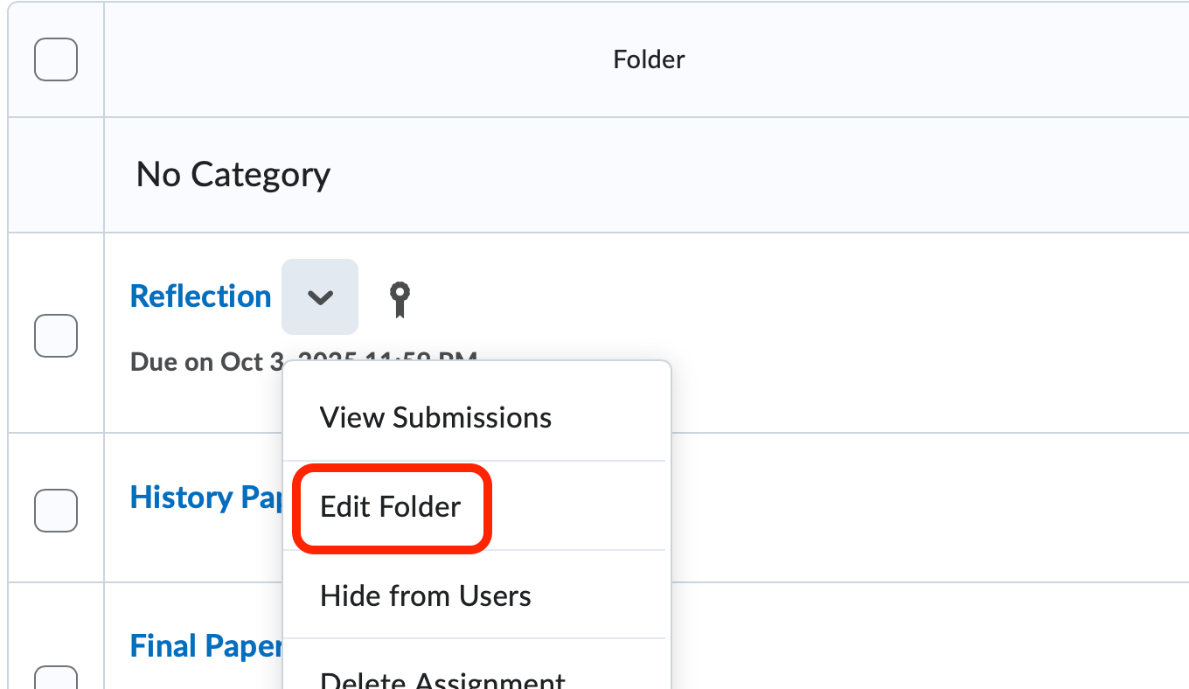The width and height of the screenshot is (1189, 689).
Task: Click the No Category section row
Action: tap(233, 175)
